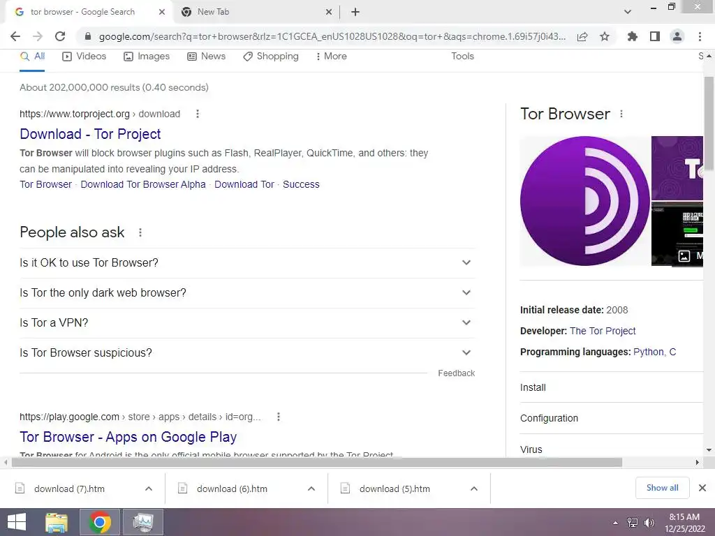Close the downloads bar
Image resolution: width=715 pixels, height=536 pixels.
tap(702, 488)
